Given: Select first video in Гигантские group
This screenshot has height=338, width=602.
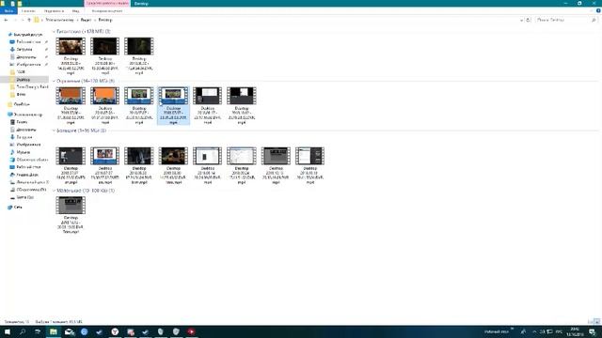Looking at the screenshot, I should click(71, 56).
